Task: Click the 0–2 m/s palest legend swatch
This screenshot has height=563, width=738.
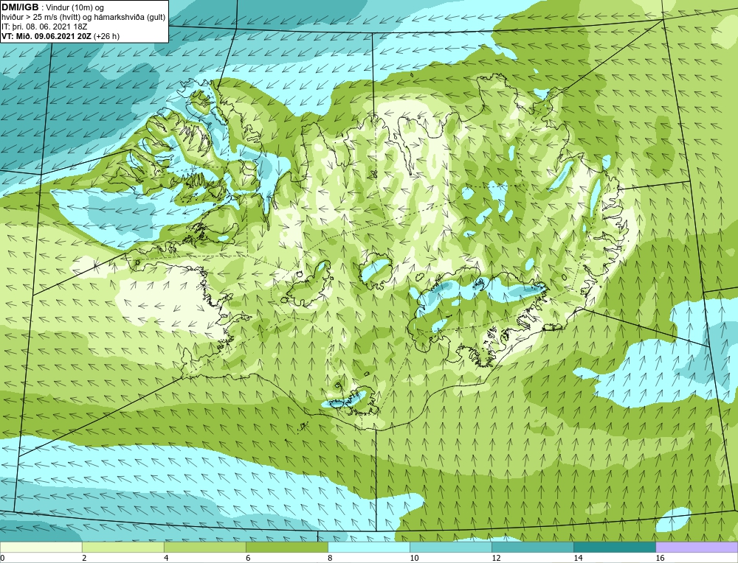Action: [x=41, y=547]
